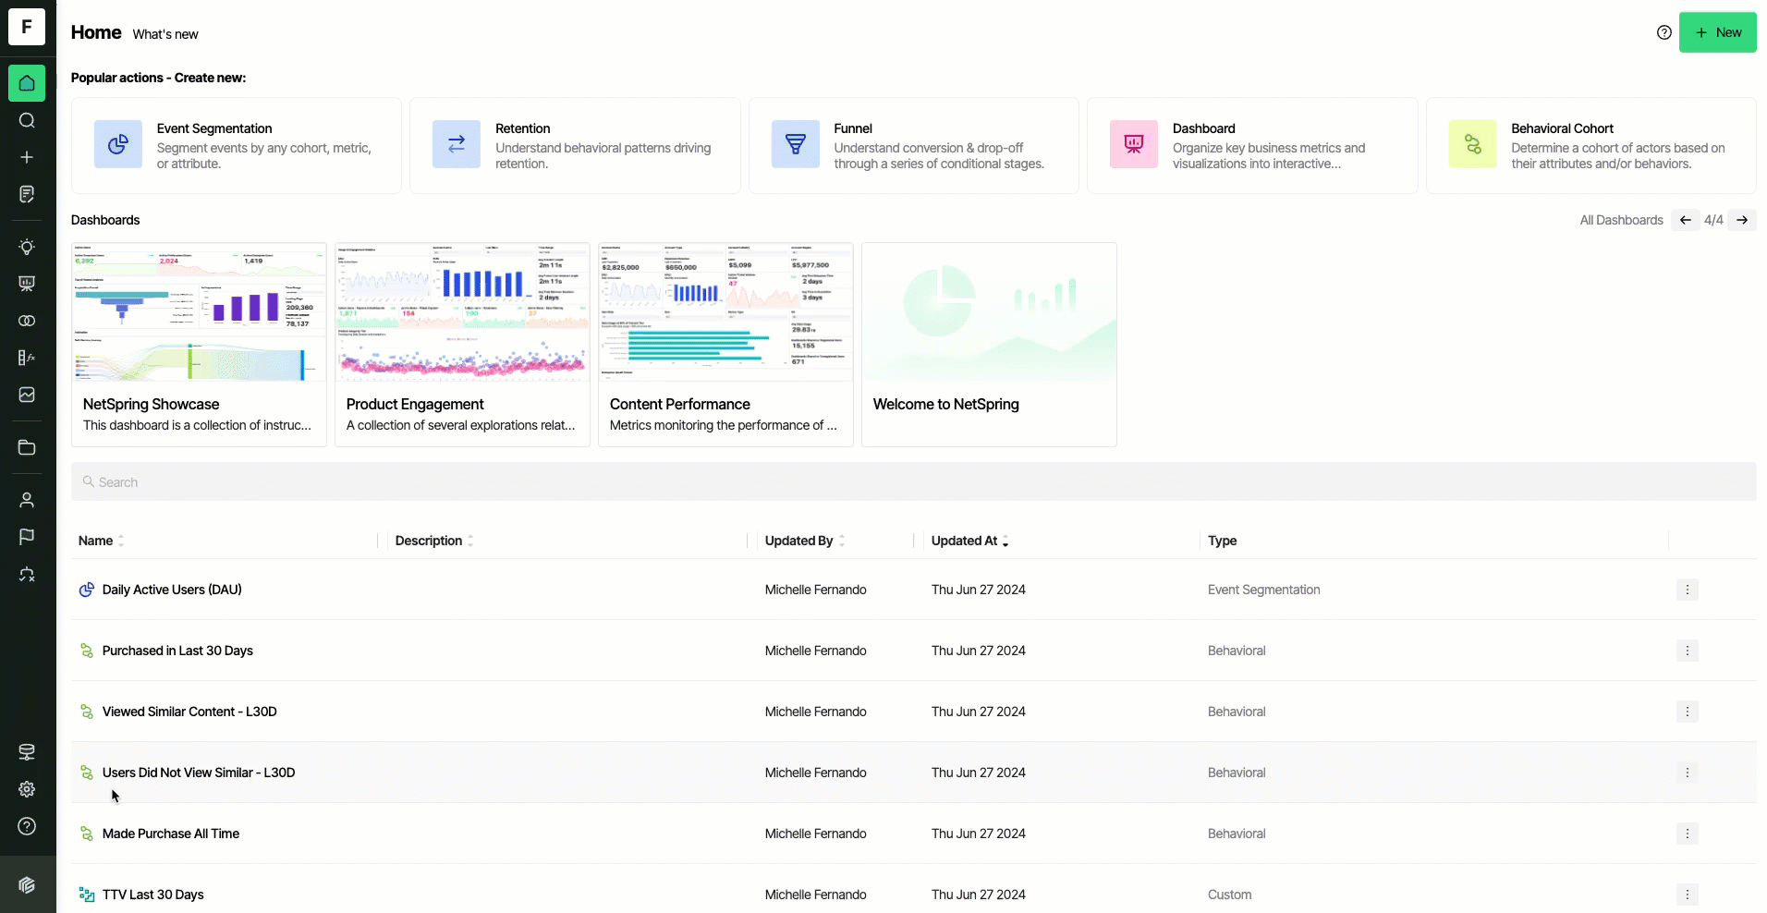Screen dimensions: 1767x913
Task: Open more options for Users Did Not View Similar
Action: (x=1688, y=773)
